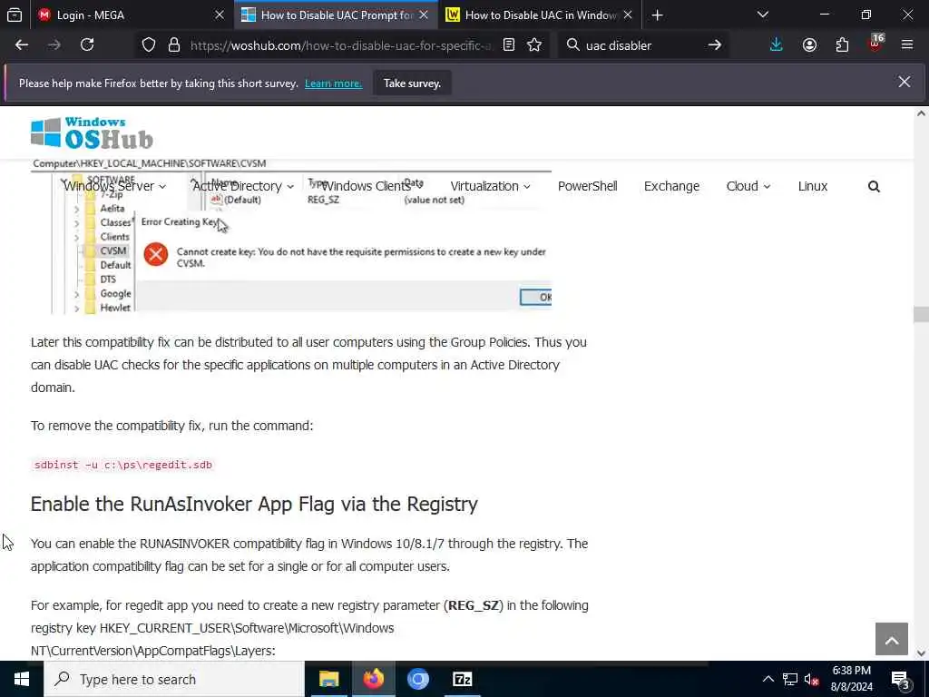
Task: Open clock showing 6:38 PM
Action: tap(851, 679)
